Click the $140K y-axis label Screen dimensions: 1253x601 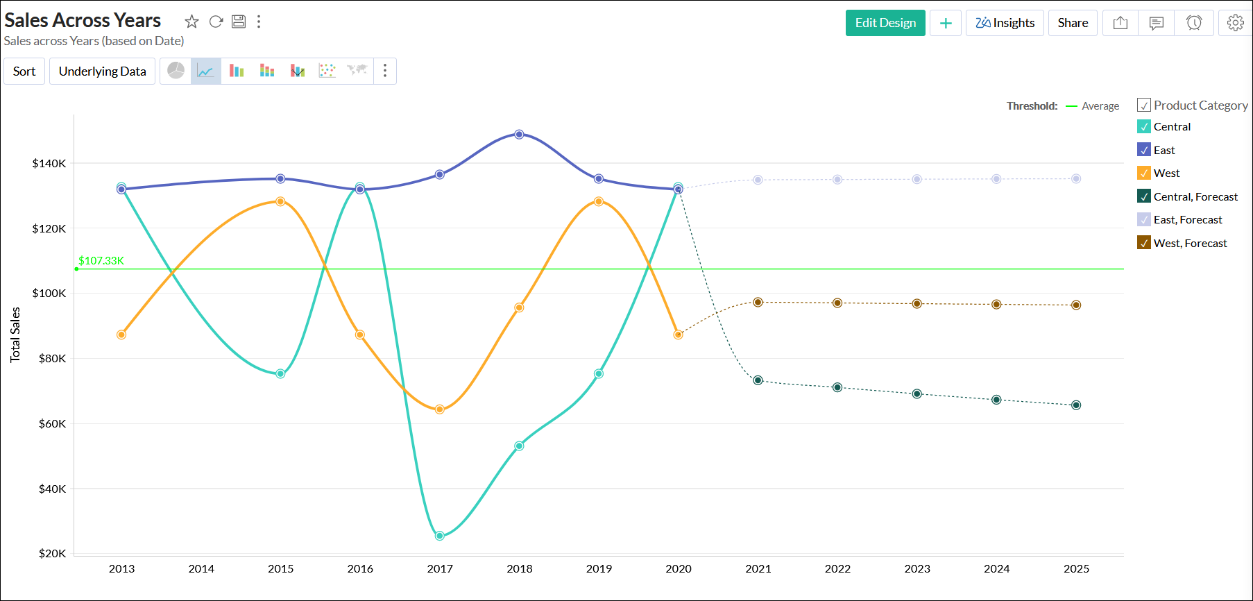49,164
